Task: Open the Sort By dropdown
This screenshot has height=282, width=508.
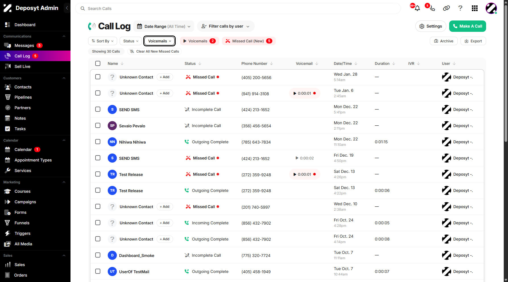Action: pos(103,41)
